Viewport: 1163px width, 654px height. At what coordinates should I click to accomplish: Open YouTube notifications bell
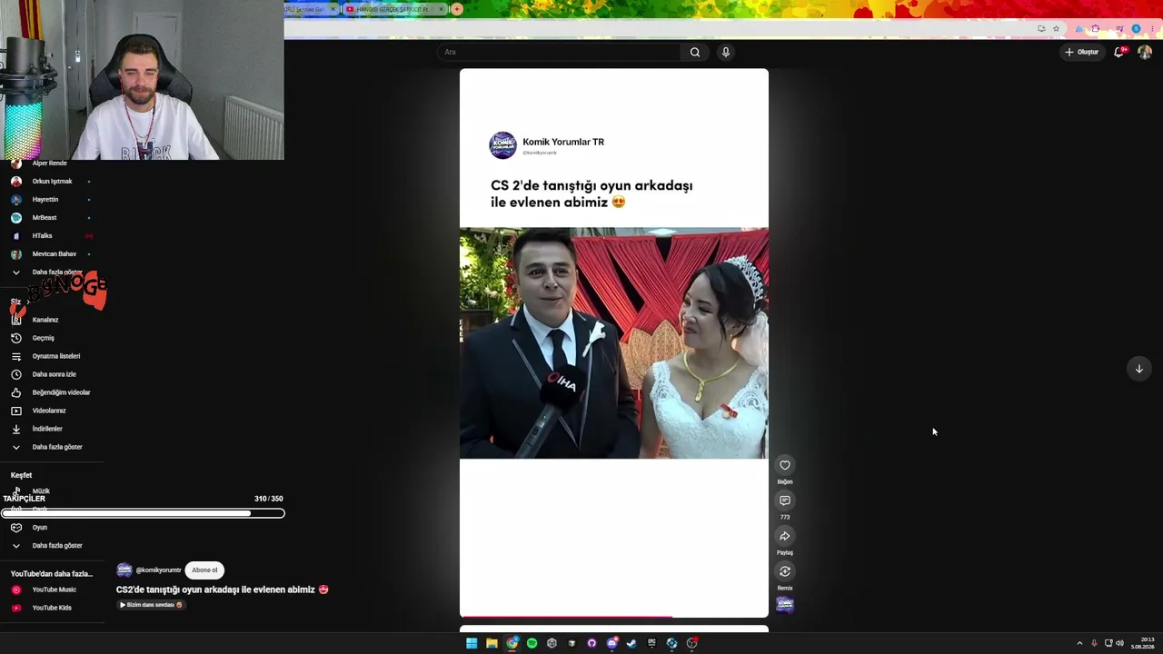coord(1118,52)
